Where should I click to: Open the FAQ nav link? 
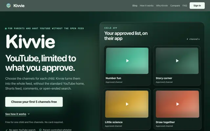185,6
